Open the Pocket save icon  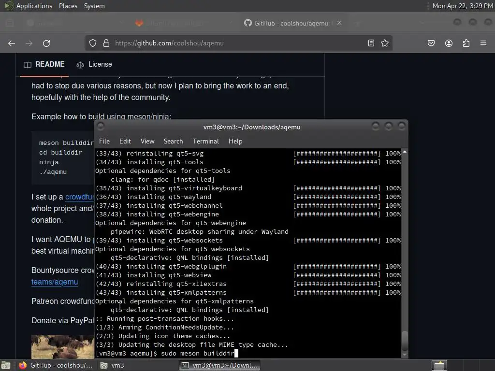[431, 43]
